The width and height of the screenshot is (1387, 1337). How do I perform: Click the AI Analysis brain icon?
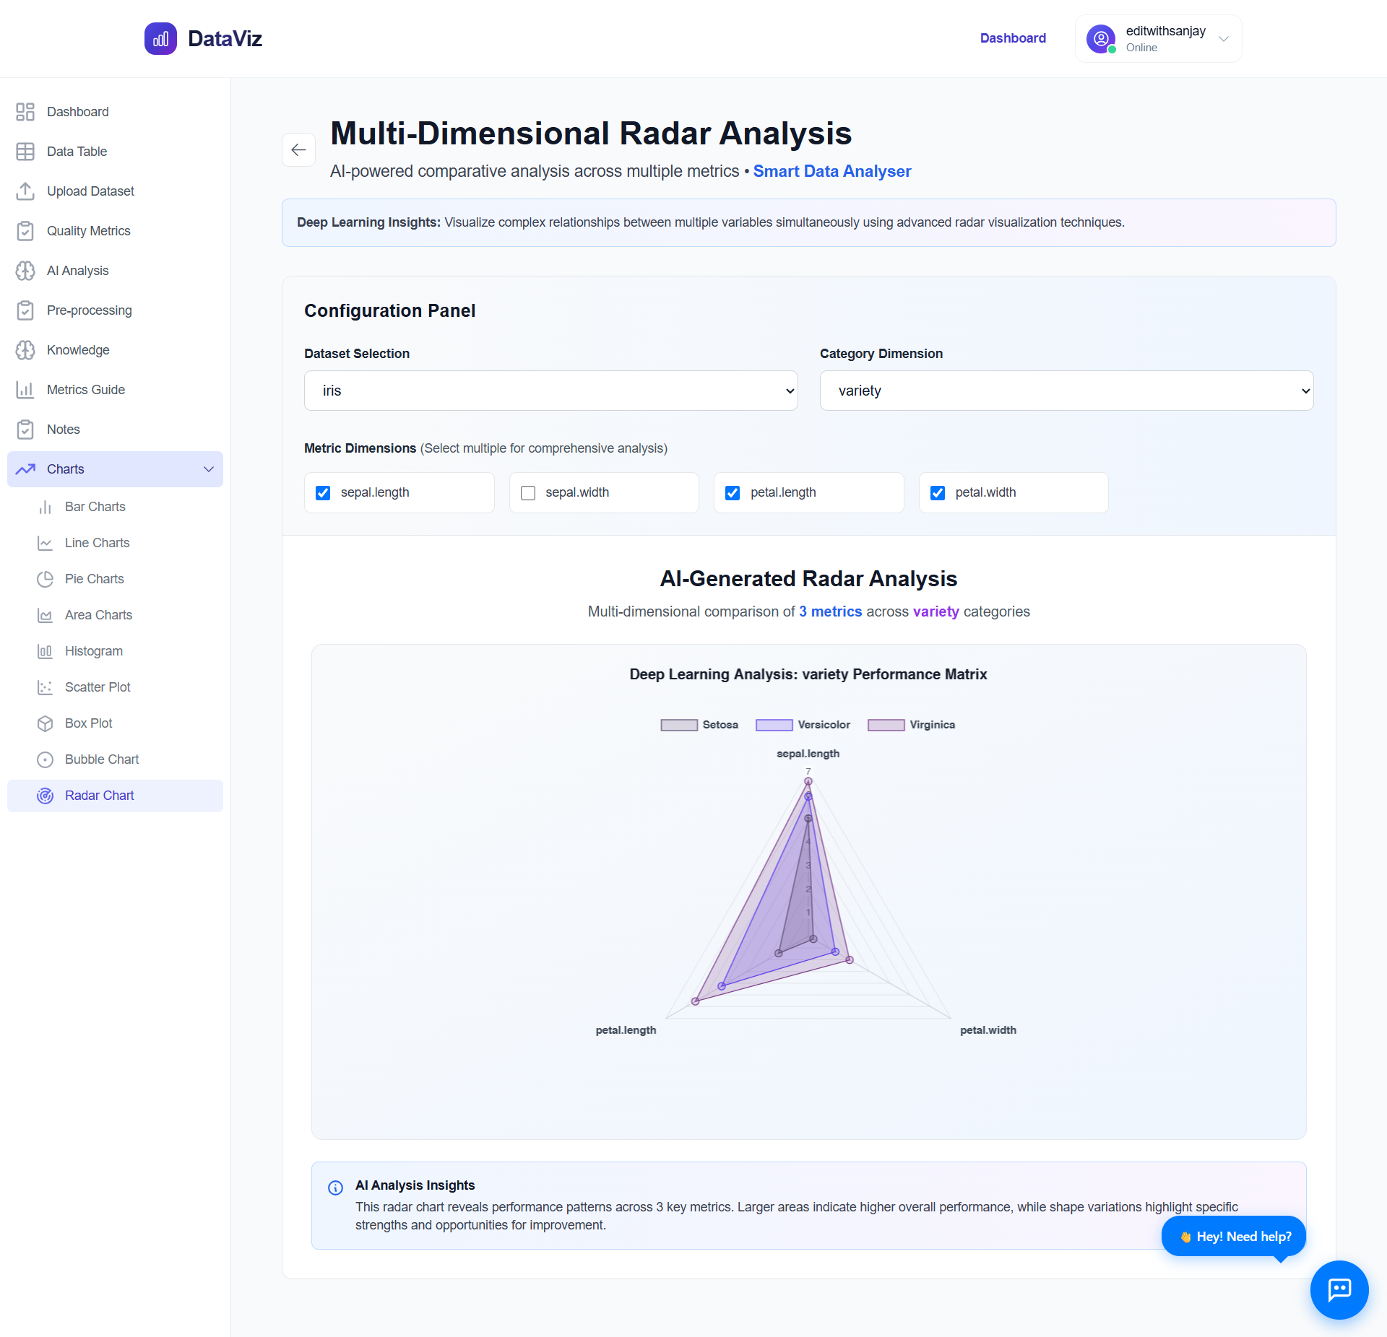25,271
